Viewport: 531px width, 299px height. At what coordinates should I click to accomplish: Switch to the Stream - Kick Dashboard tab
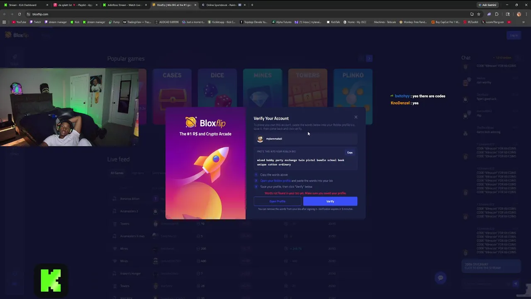coord(25,5)
